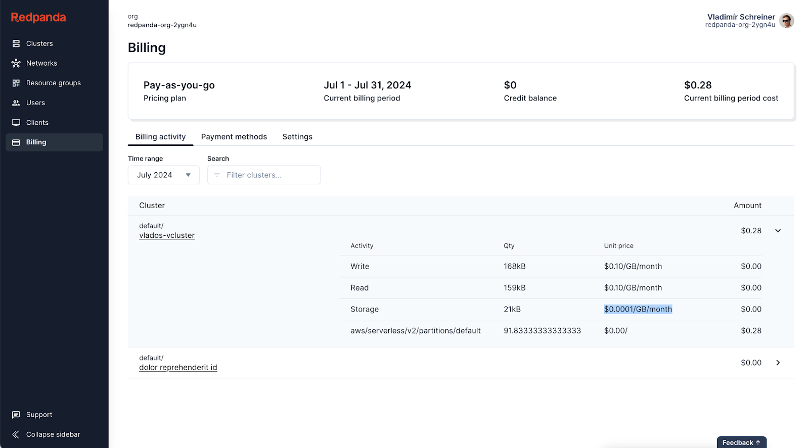Screen dimensions: 809x448
Task: Open the July 2024 time range dropdown
Action: (x=164, y=175)
